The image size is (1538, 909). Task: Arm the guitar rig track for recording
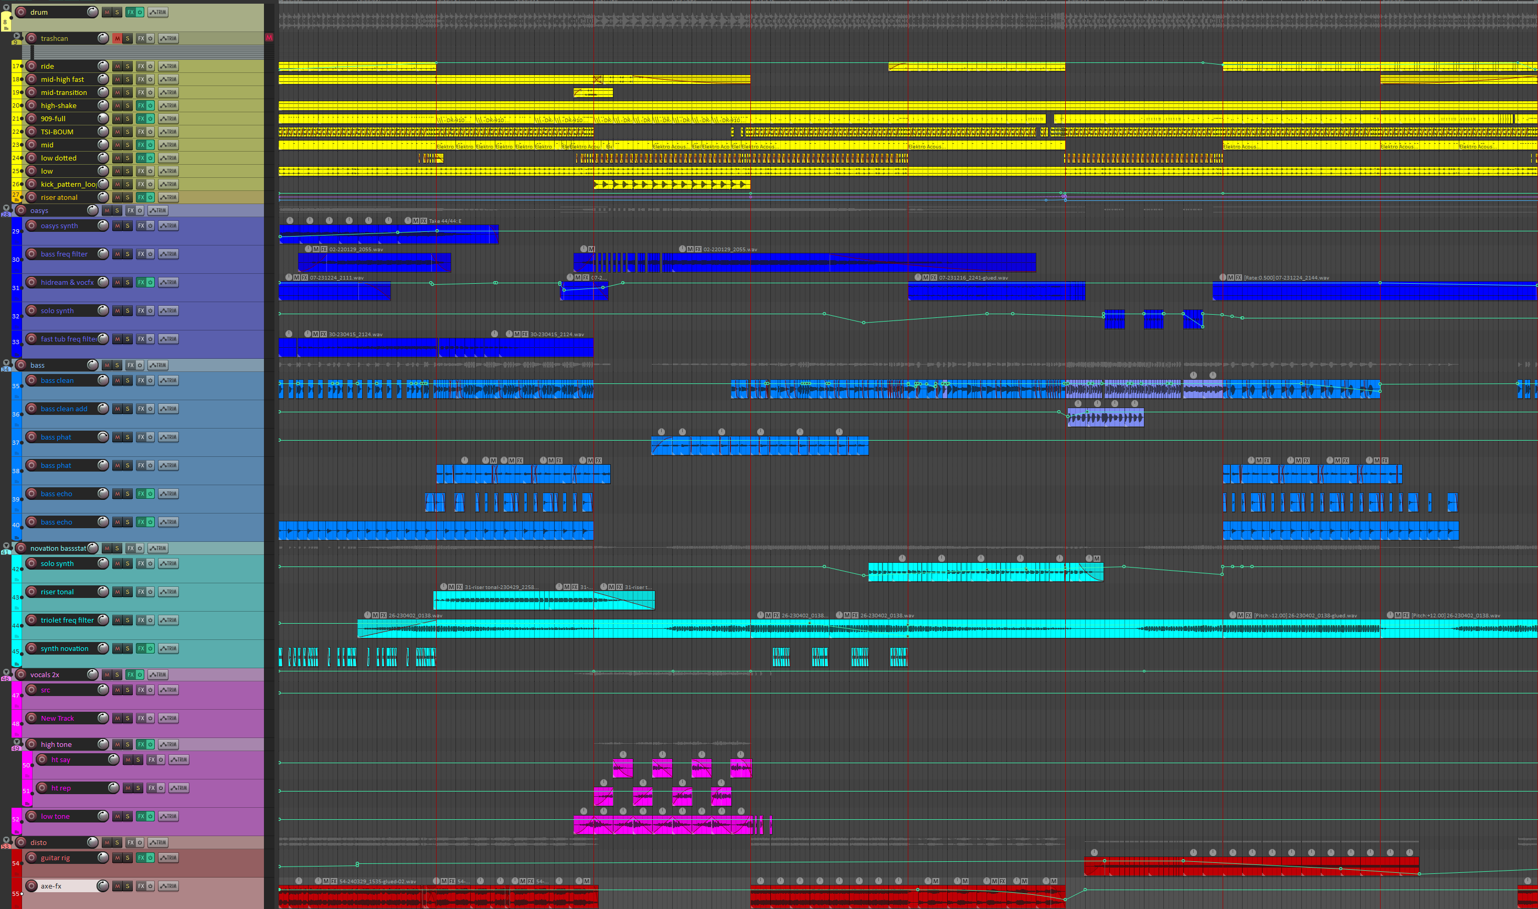[x=31, y=858]
